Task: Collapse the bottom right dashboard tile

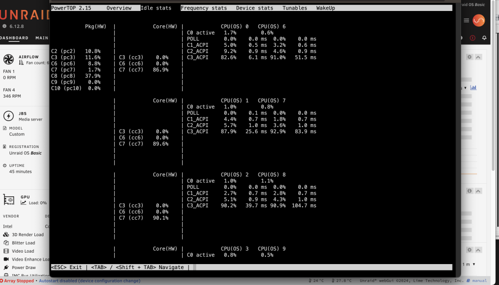Action: [x=478, y=250]
